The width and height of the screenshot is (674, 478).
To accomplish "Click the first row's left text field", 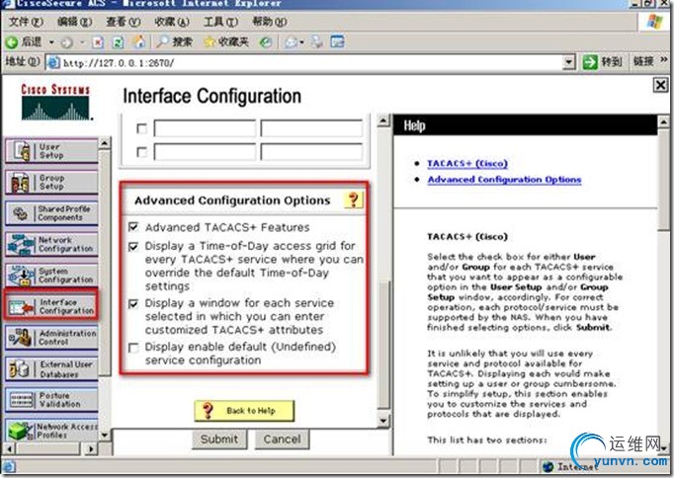I will 205,128.
